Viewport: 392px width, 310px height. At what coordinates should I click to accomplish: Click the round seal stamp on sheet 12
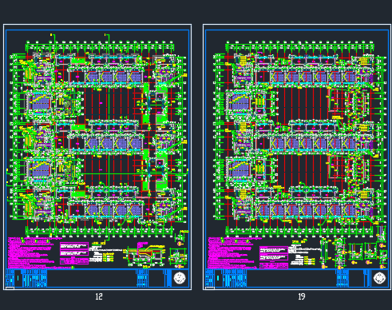tap(180, 278)
